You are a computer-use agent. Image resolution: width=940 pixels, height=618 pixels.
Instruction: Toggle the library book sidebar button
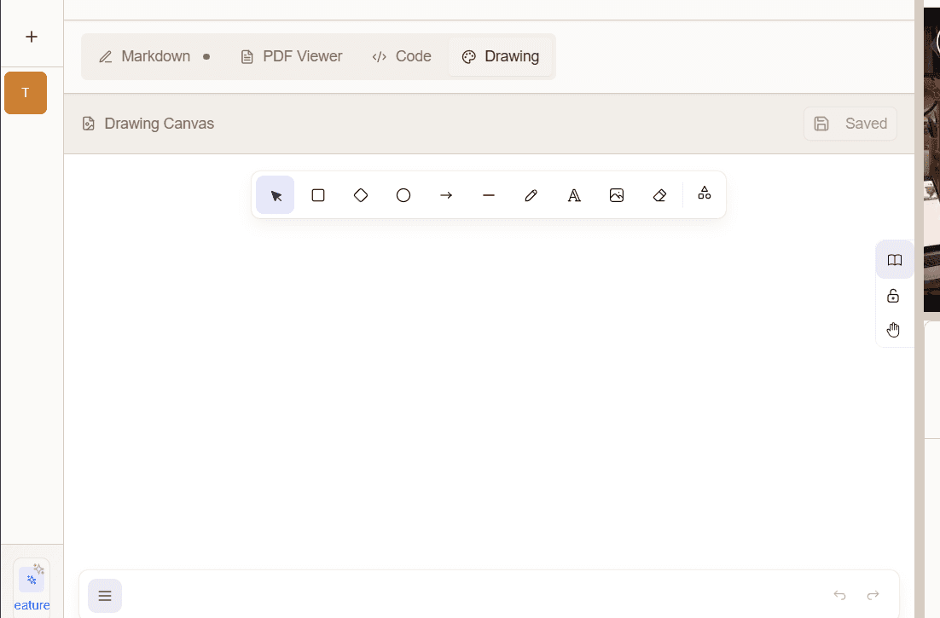[894, 260]
